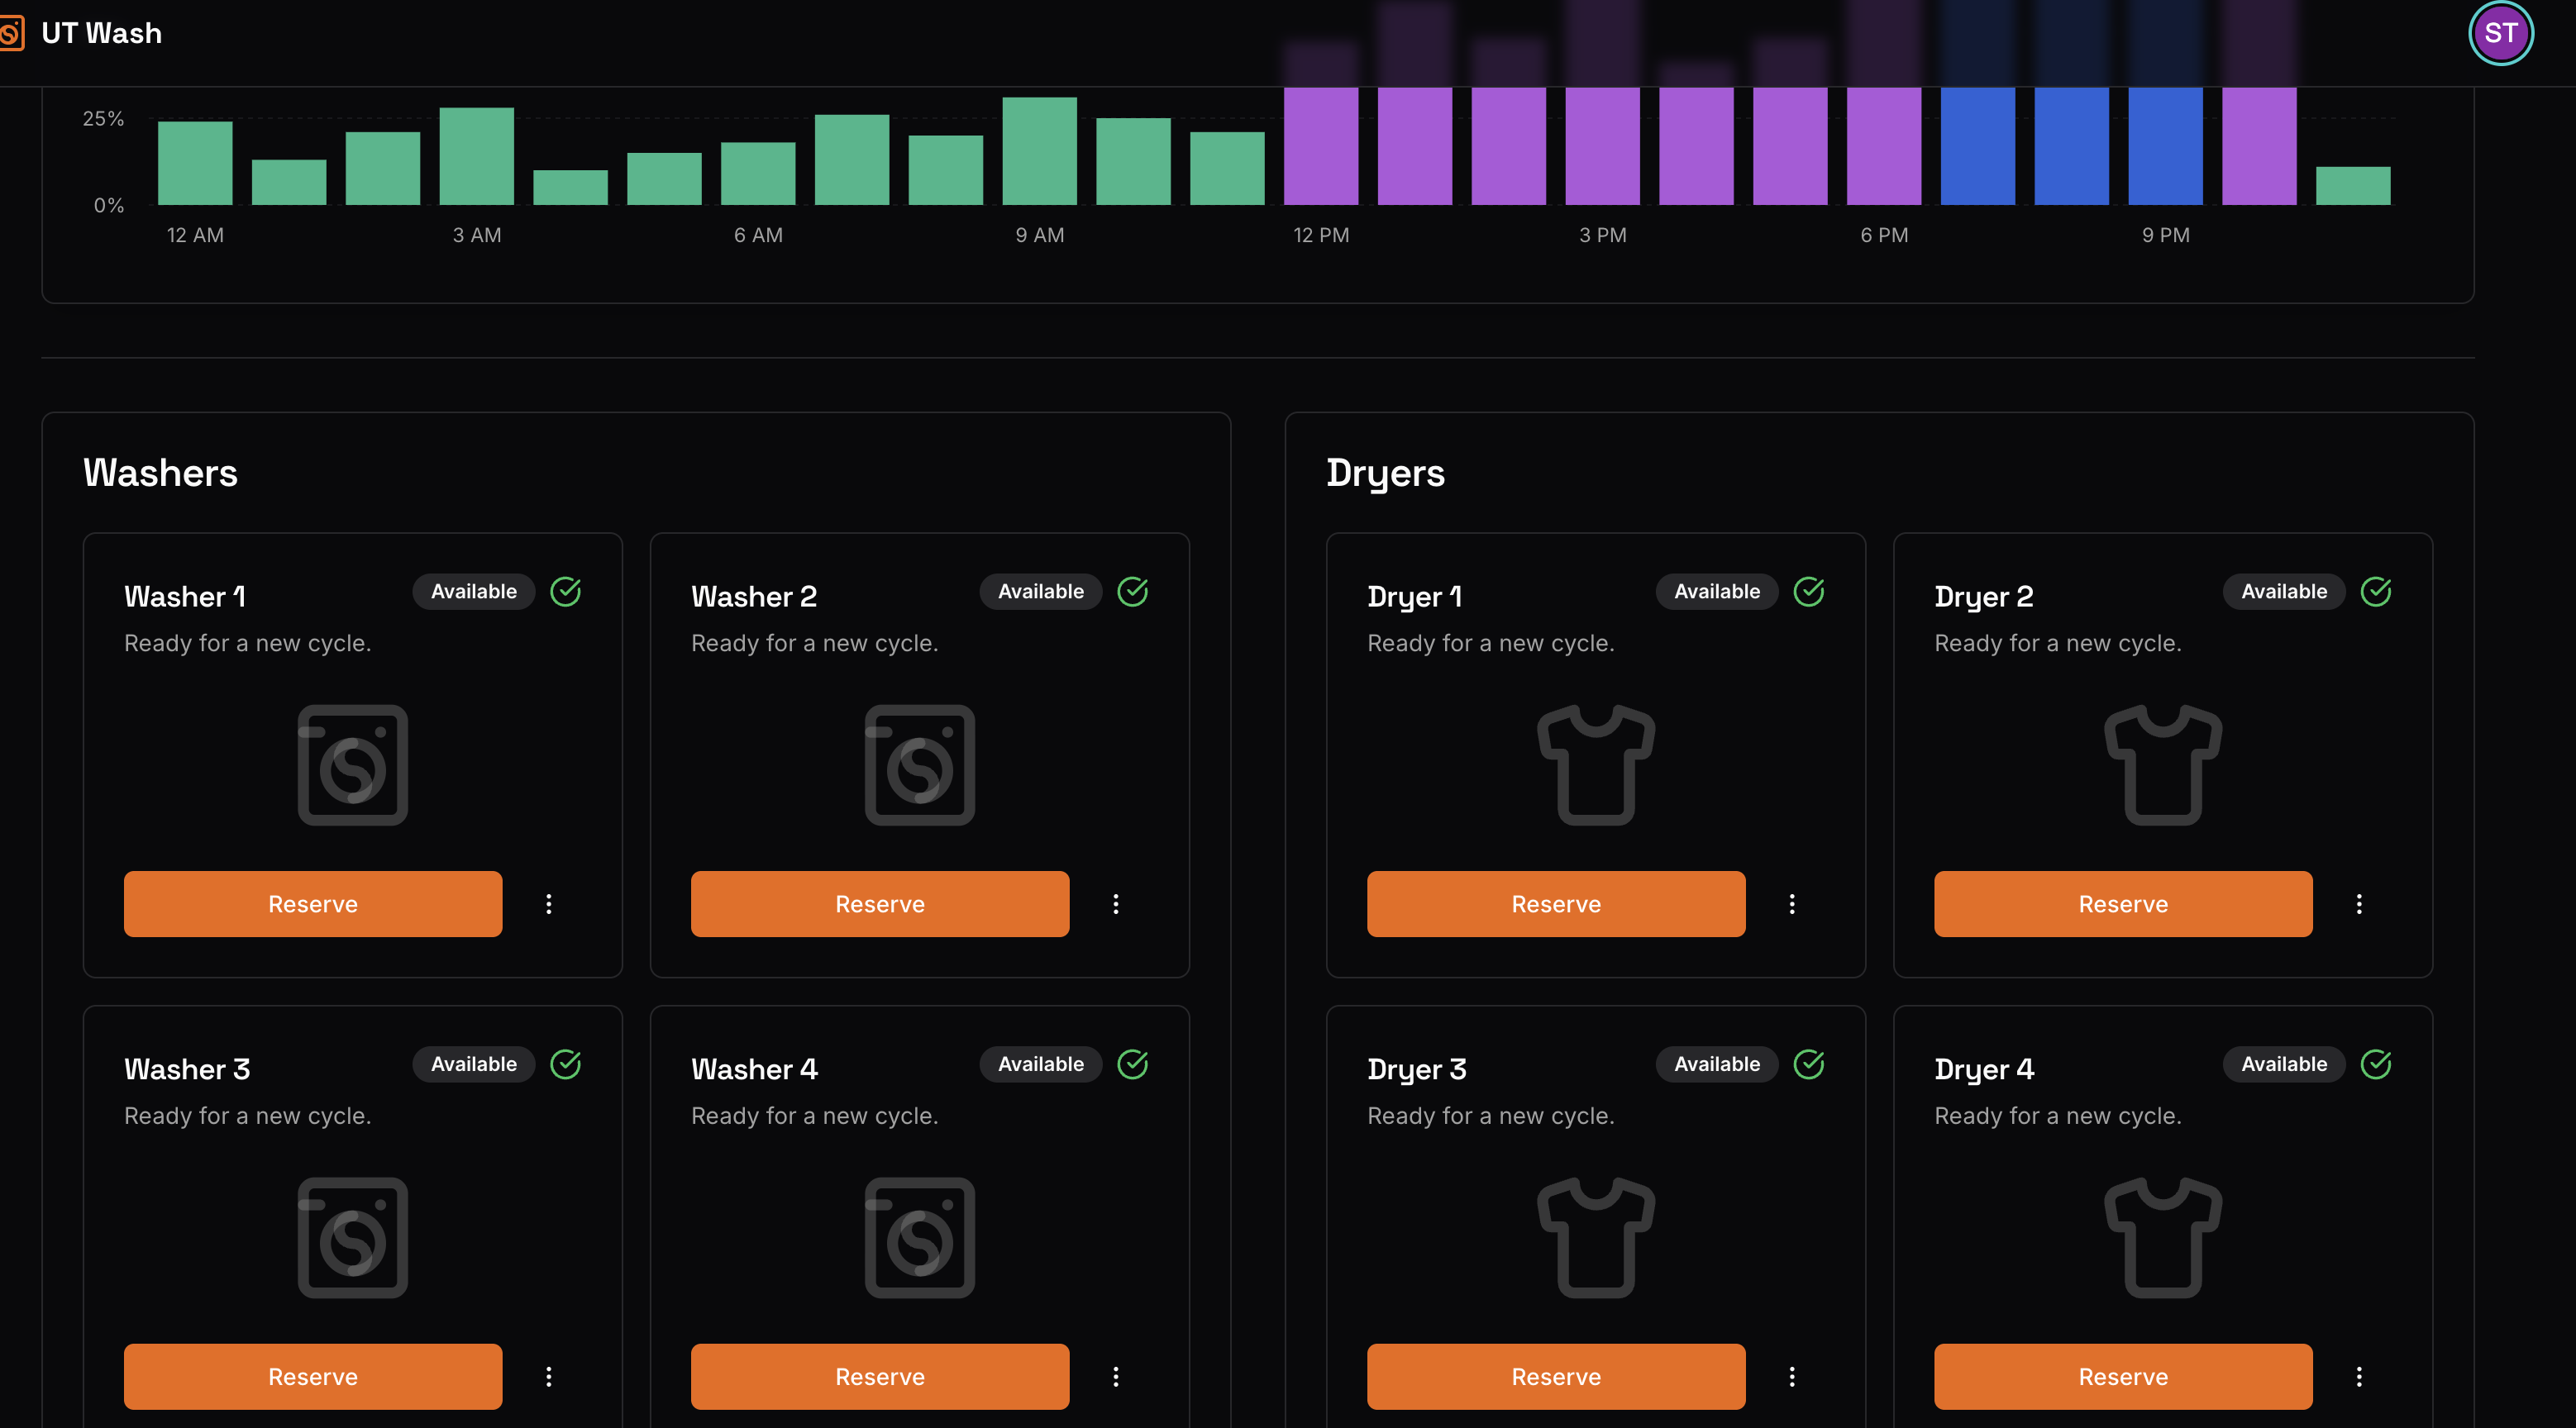This screenshot has width=2576, height=1428.
Task: Open Washer 4 three-dot more menu
Action: (1115, 1377)
